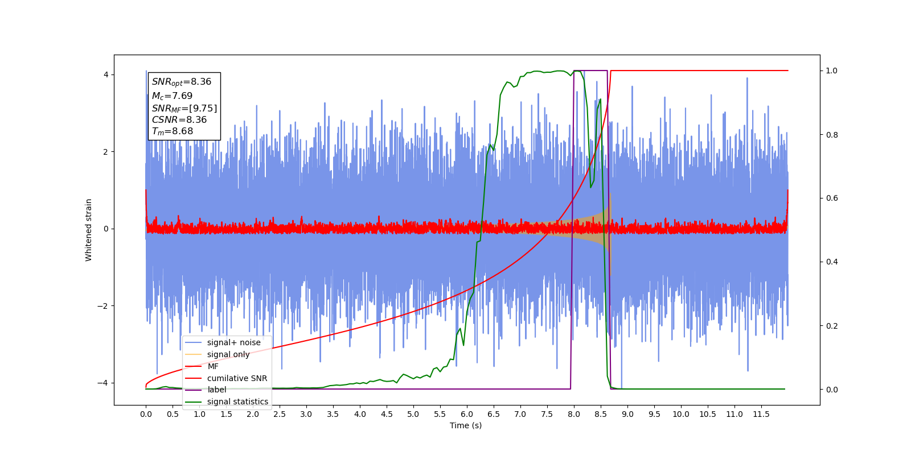
Task: Click the 0.0 tick on right axis
Action: [x=832, y=390]
